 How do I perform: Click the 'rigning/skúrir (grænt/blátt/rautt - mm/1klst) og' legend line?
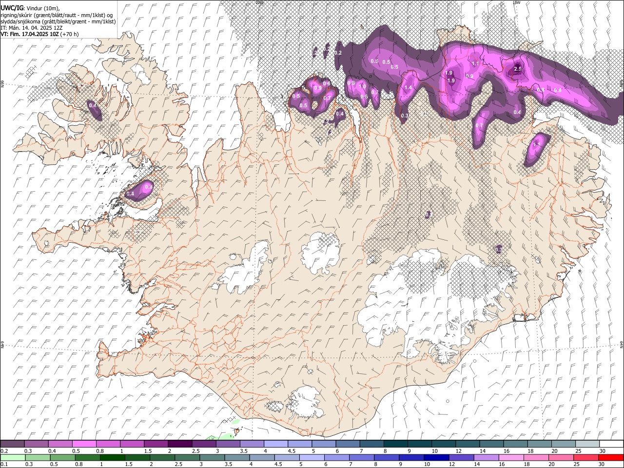57,15
